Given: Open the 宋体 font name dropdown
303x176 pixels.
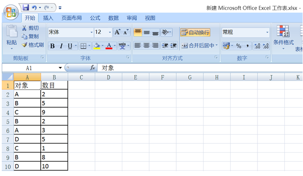Looking at the screenshot, I should 91,32.
